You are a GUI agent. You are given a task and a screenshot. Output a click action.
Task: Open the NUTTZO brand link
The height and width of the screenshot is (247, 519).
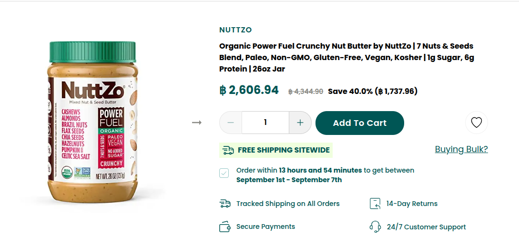click(x=235, y=30)
